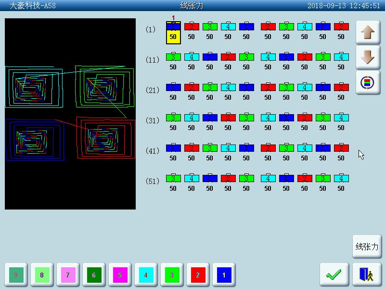The height and width of the screenshot is (289, 385).
Task: Select the pink needle 7 button
Action: [x=68, y=275]
